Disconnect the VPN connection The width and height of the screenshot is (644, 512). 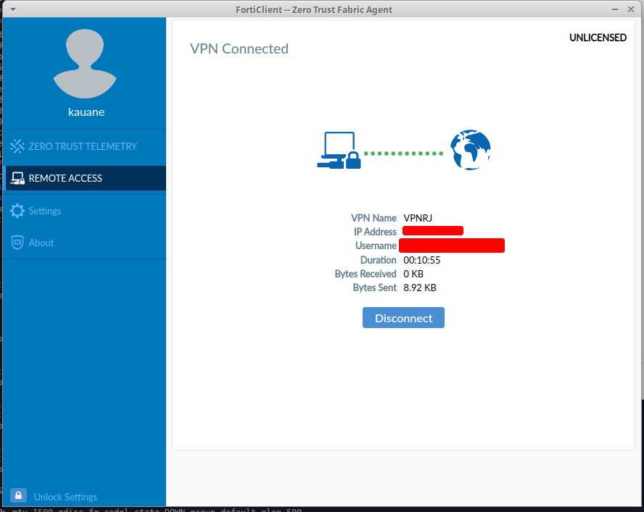(x=403, y=317)
